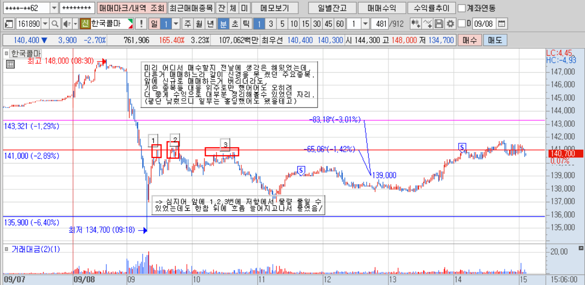Select the 45-minute interval button
The height and width of the screenshot is (285, 585).
click(x=328, y=24)
